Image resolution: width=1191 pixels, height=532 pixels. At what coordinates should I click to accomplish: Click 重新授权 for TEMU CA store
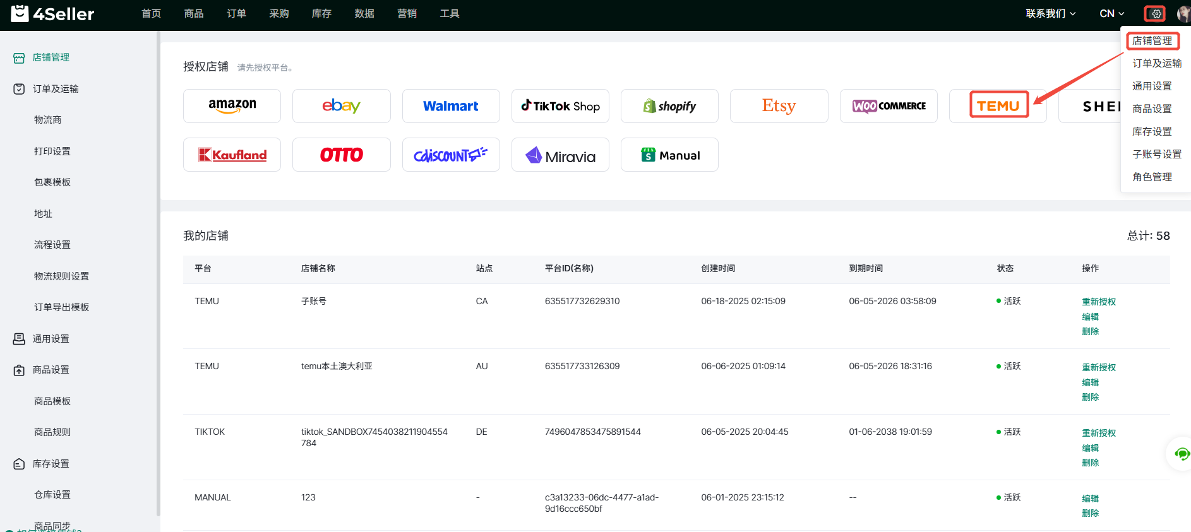pyautogui.click(x=1099, y=302)
